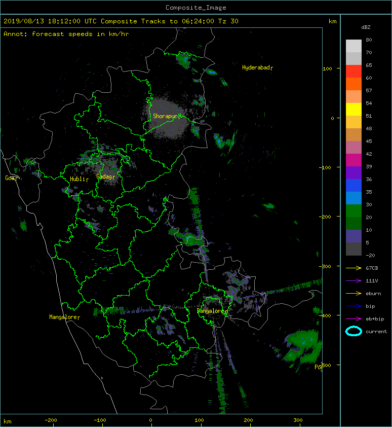The image size is (392, 427).
Task: Click the 300 km x-axis tick label
Action: click(x=298, y=420)
